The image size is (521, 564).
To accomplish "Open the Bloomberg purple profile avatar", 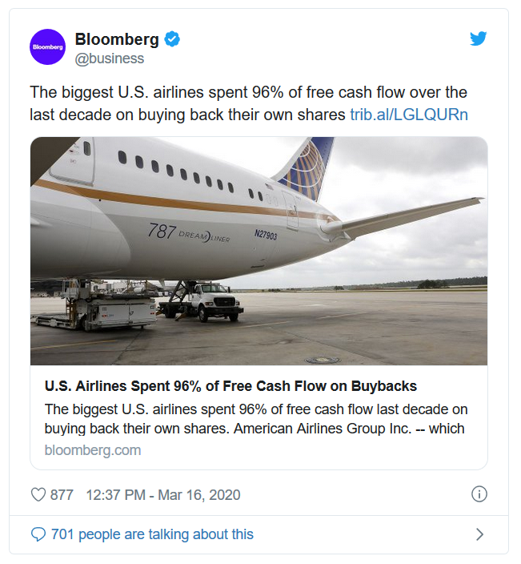I will [47, 46].
